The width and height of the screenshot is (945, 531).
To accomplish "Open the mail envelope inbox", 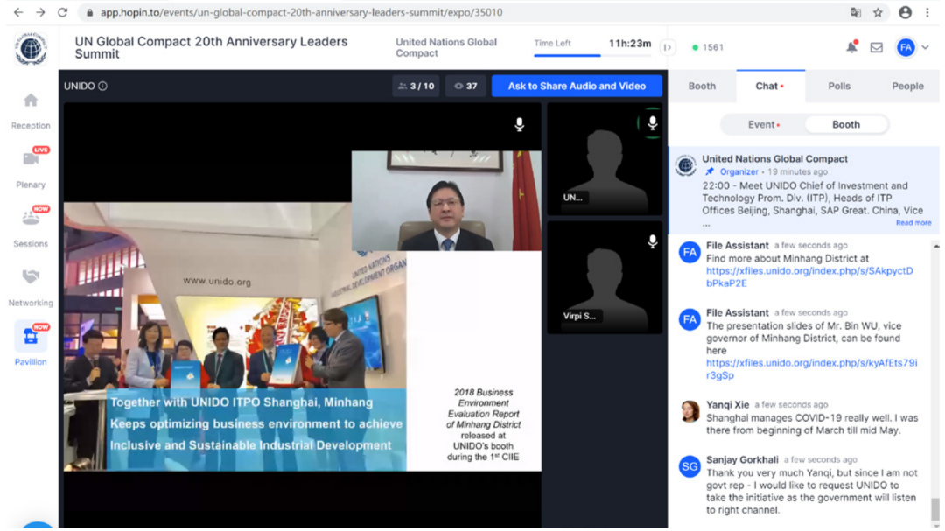I will pos(876,47).
